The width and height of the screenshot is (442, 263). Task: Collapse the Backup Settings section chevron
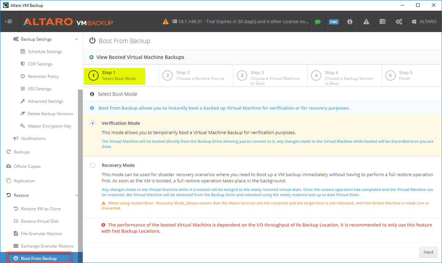(x=77, y=39)
